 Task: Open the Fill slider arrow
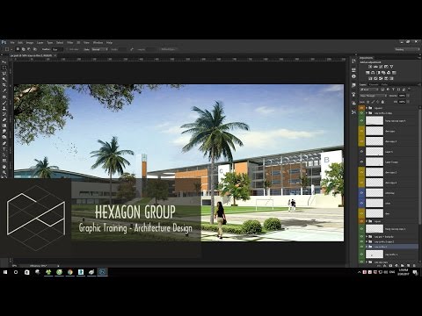(408, 102)
